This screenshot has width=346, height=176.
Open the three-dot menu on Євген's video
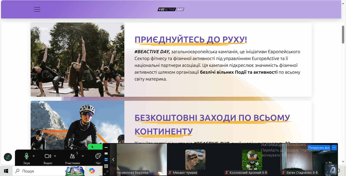pyautogui.click(x=334, y=148)
